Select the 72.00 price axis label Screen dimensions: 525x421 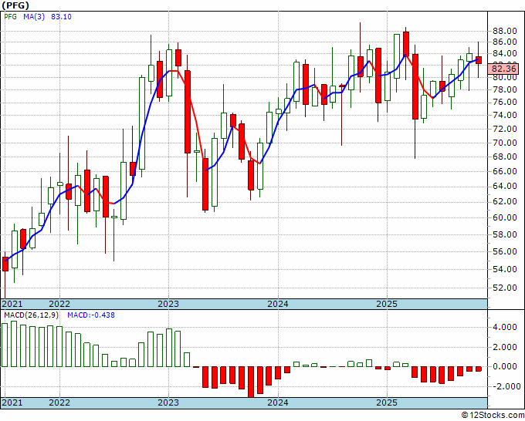point(505,129)
